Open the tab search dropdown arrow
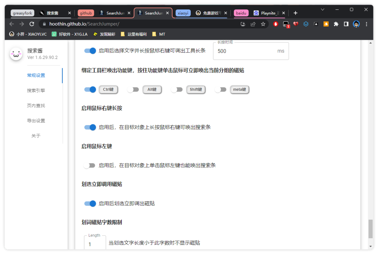Viewport: 378px width, 254px height. tap(322, 10)
